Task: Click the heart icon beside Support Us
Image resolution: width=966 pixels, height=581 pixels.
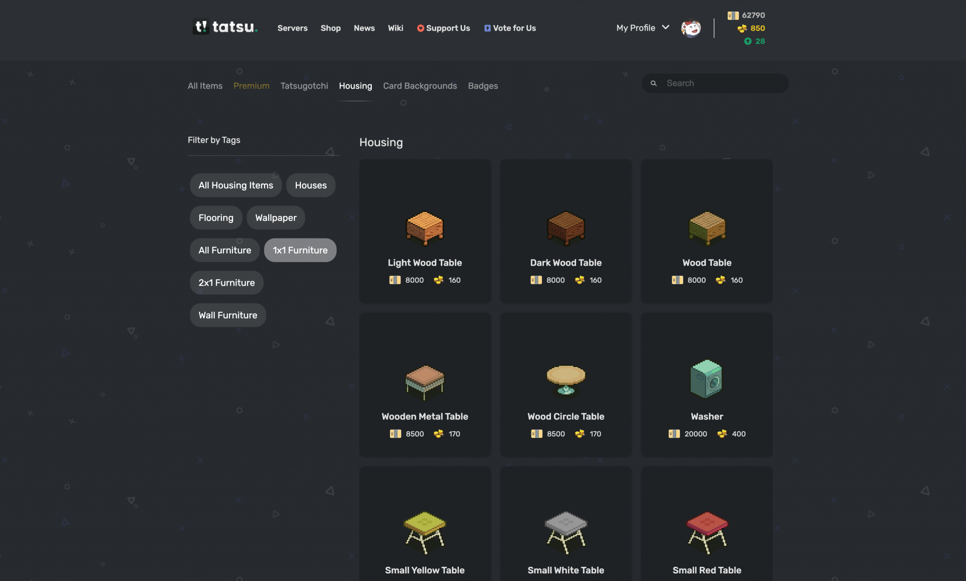Action: (421, 28)
